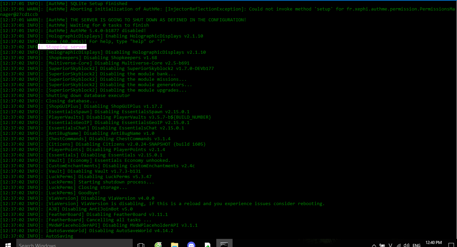The image size is (457, 247).
Task: Click 'Disabling MVdWPlaceholderAPI v3.1.1' line
Action: pos(99,225)
